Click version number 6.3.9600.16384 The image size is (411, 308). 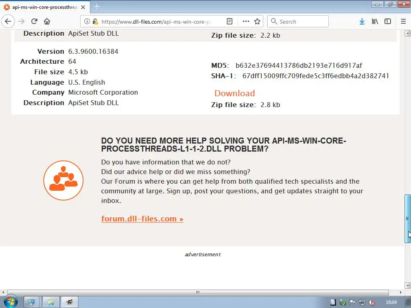(93, 51)
